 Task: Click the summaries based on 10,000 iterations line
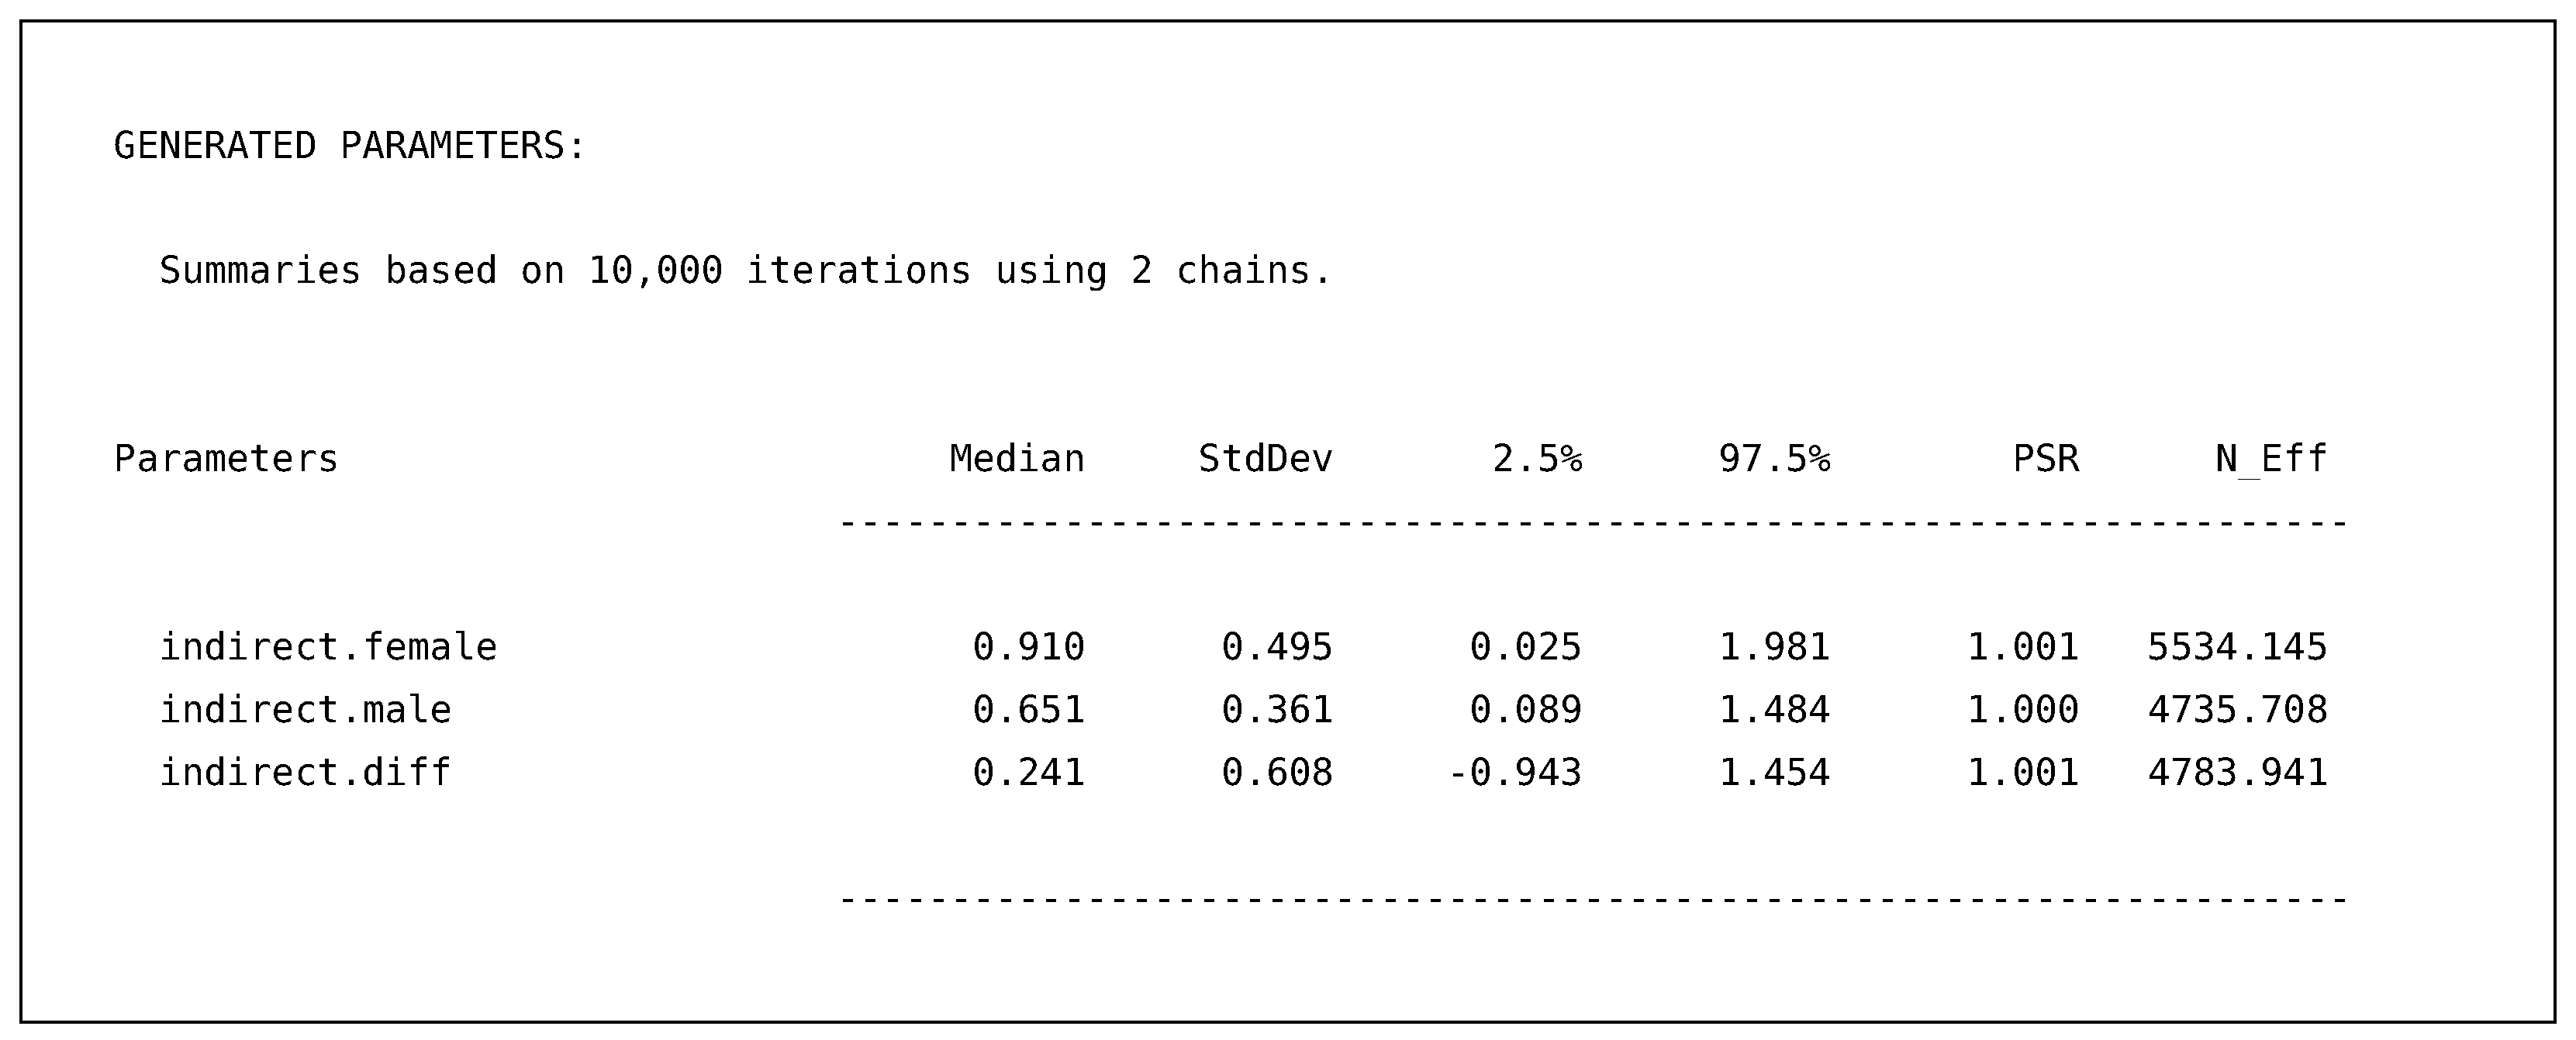click(x=745, y=270)
